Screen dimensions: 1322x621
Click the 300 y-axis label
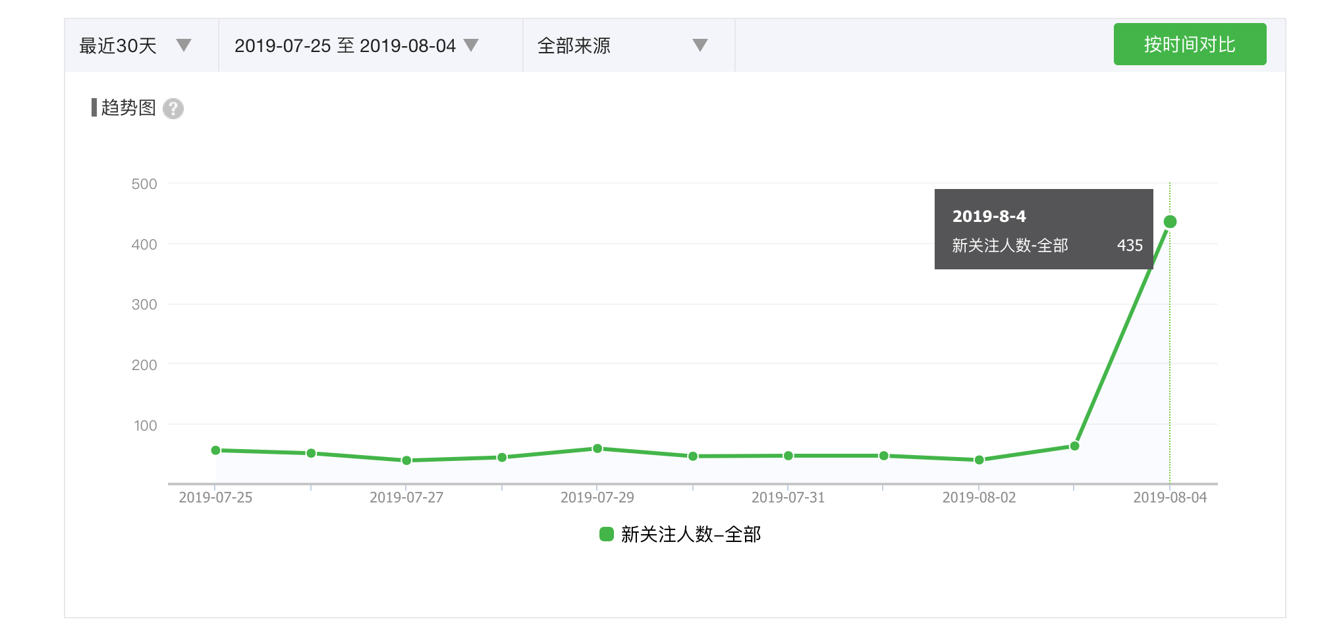pyautogui.click(x=144, y=305)
